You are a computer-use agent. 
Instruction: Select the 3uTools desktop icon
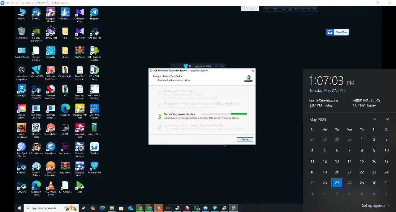22,91
